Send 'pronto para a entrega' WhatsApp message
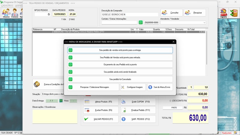 [x=120, y=50]
